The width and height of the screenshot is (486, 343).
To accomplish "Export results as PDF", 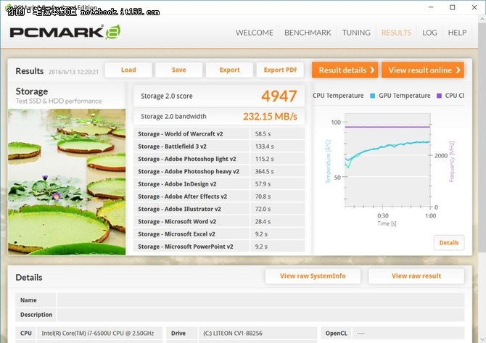I will [280, 70].
